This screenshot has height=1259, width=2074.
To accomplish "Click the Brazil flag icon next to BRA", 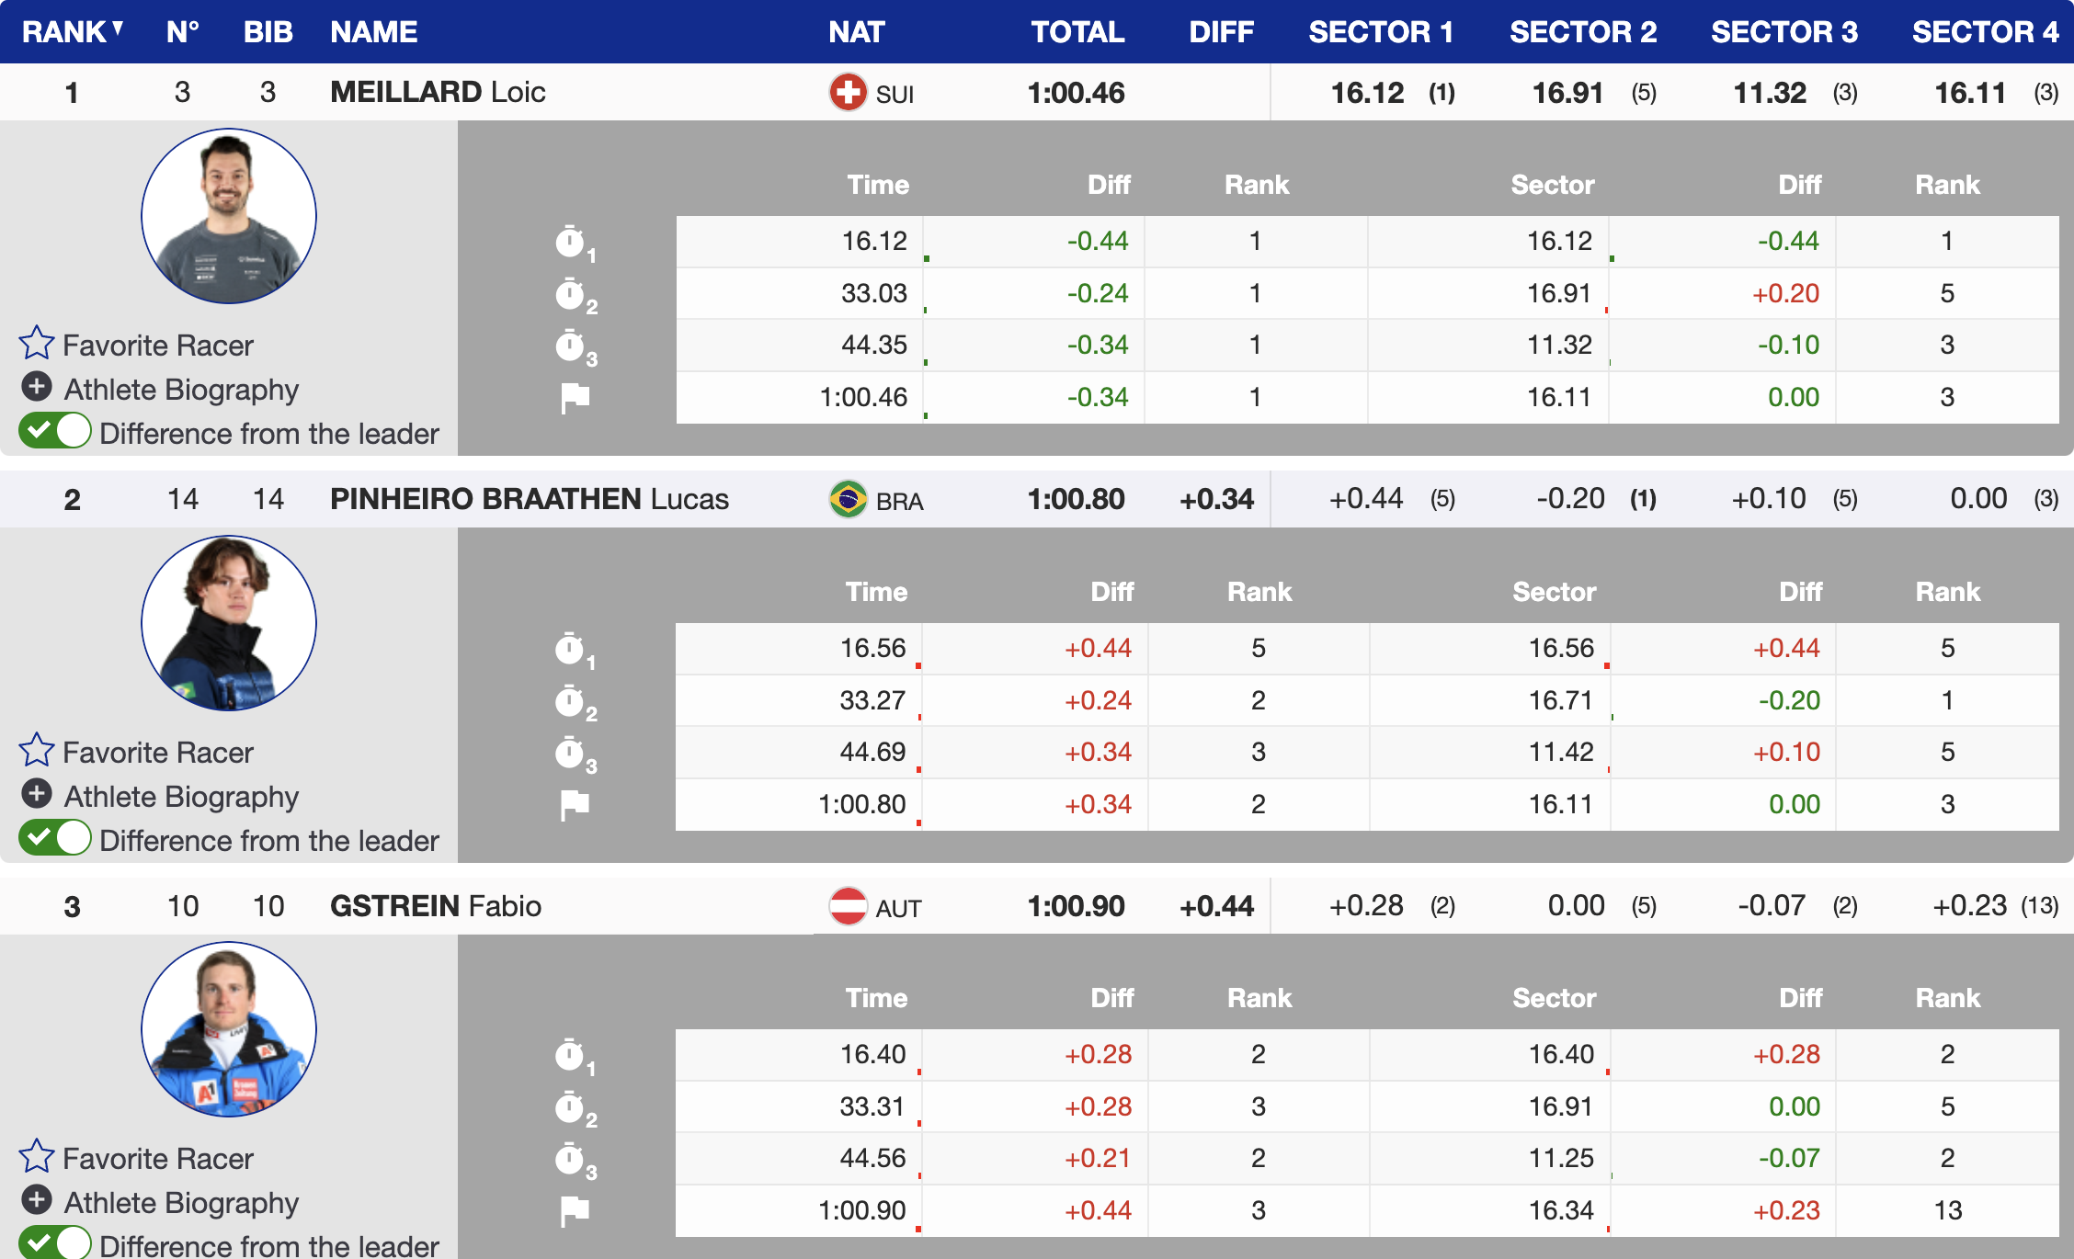I will pos(848,500).
